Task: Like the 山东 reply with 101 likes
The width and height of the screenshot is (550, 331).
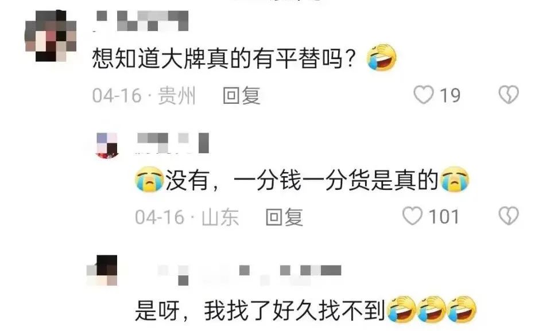Action: coord(412,216)
